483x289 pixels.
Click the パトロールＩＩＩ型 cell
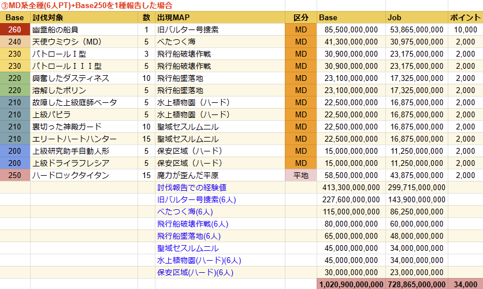click(x=84, y=66)
